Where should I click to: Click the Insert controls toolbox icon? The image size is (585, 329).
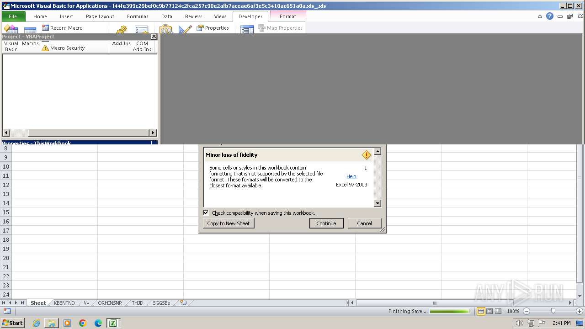pyautogui.click(x=165, y=29)
